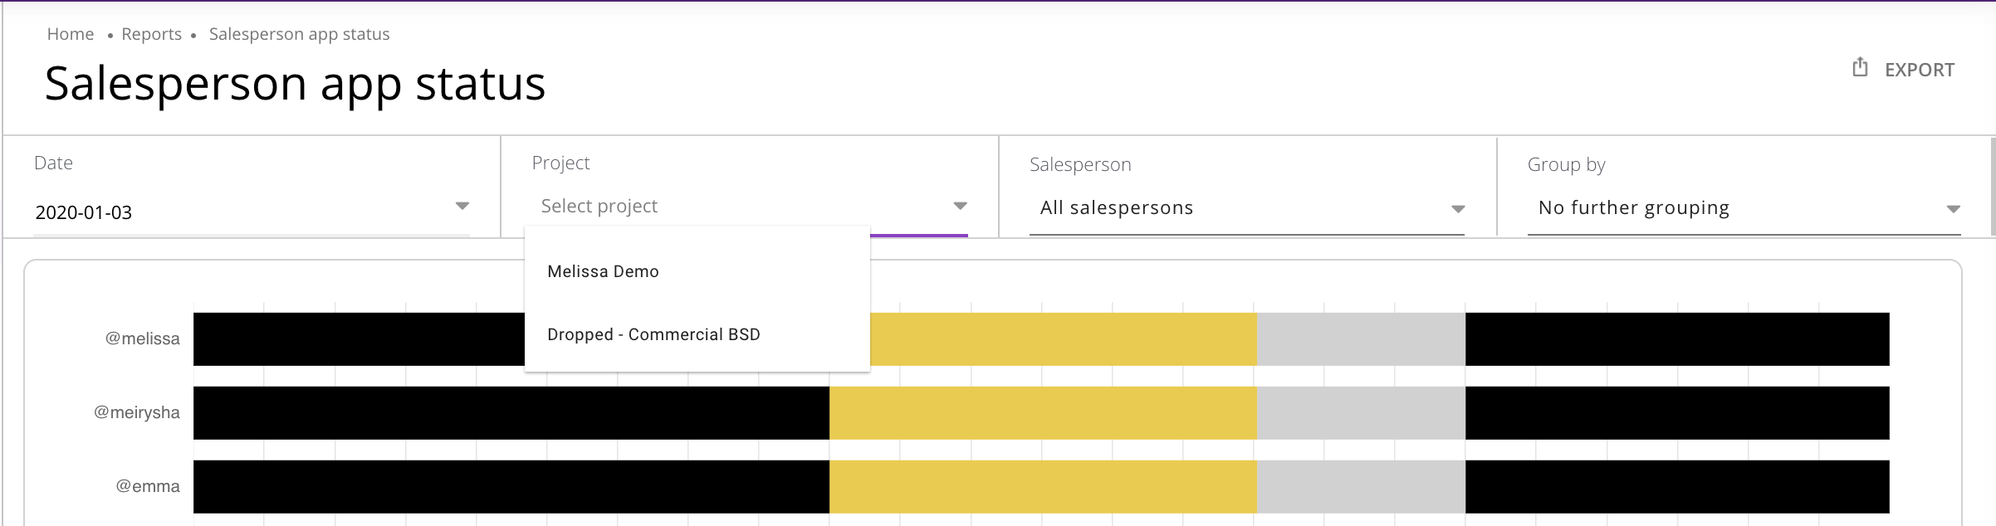
Task: Click the EXPORT button label
Action: 1920,70
